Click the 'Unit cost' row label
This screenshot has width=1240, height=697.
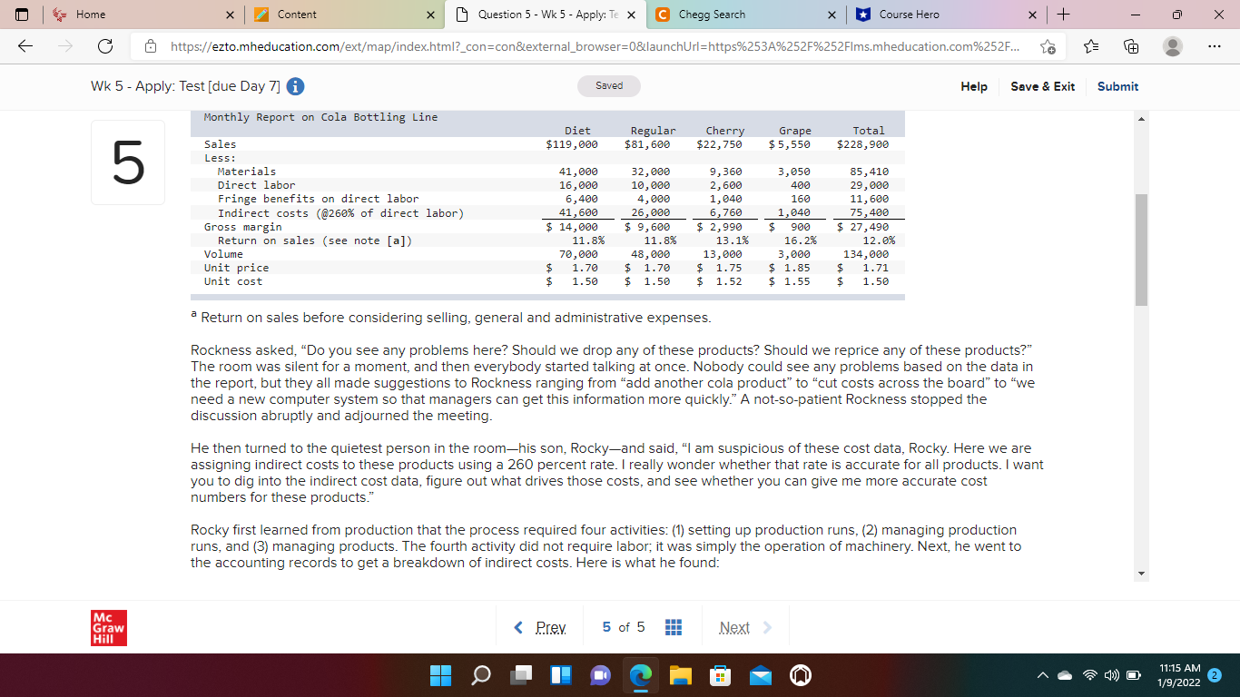tap(233, 281)
